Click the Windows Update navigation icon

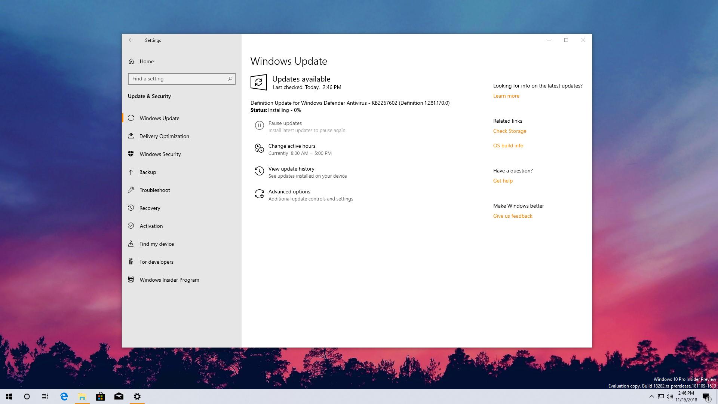(130, 118)
